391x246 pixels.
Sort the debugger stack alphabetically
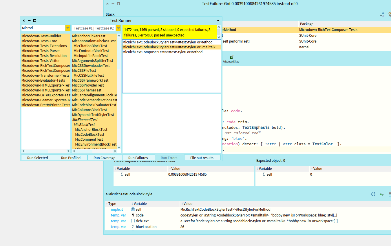(x=382, y=14)
